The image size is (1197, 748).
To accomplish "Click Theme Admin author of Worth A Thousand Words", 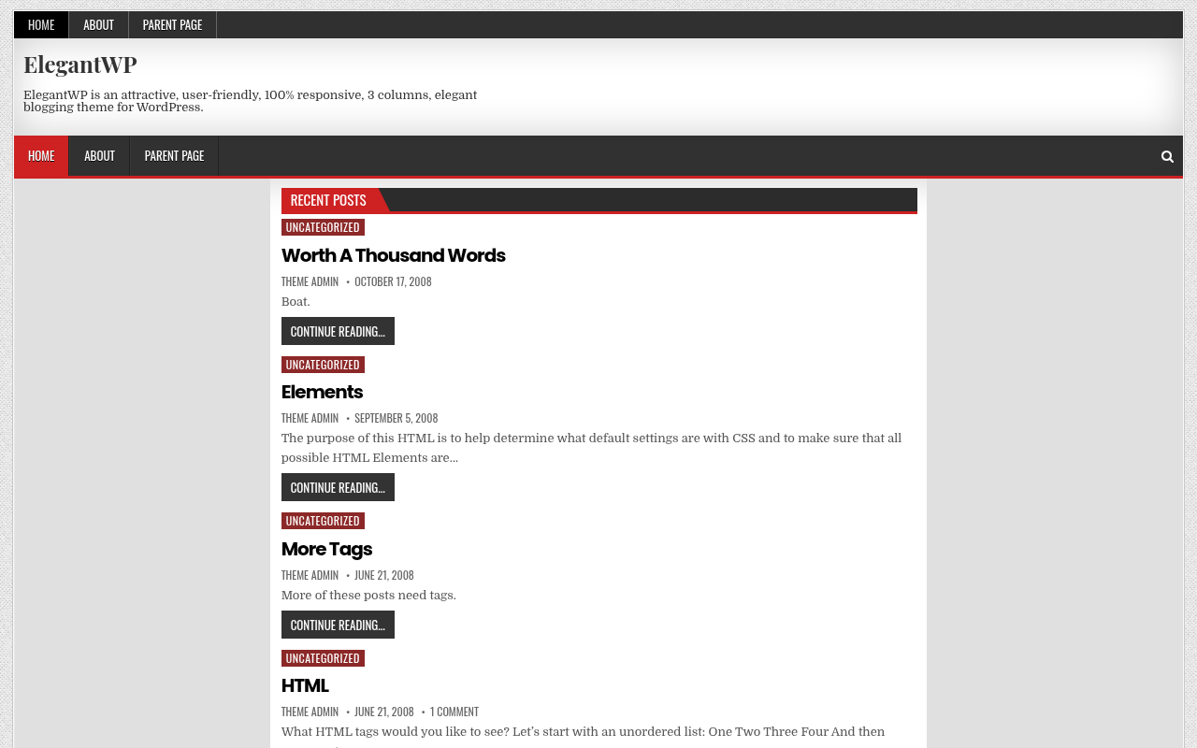I will (310, 281).
